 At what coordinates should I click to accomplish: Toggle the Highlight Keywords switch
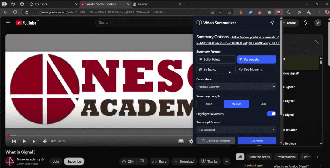pyautogui.click(x=271, y=114)
